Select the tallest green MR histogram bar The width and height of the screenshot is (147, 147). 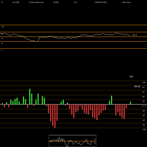30,97
